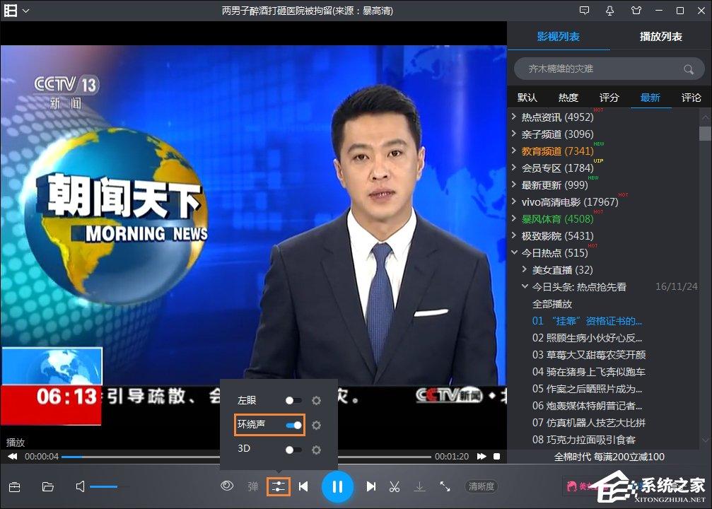Click the 清晰度 quality button
Image resolution: width=712 pixels, height=509 pixels.
(x=482, y=486)
